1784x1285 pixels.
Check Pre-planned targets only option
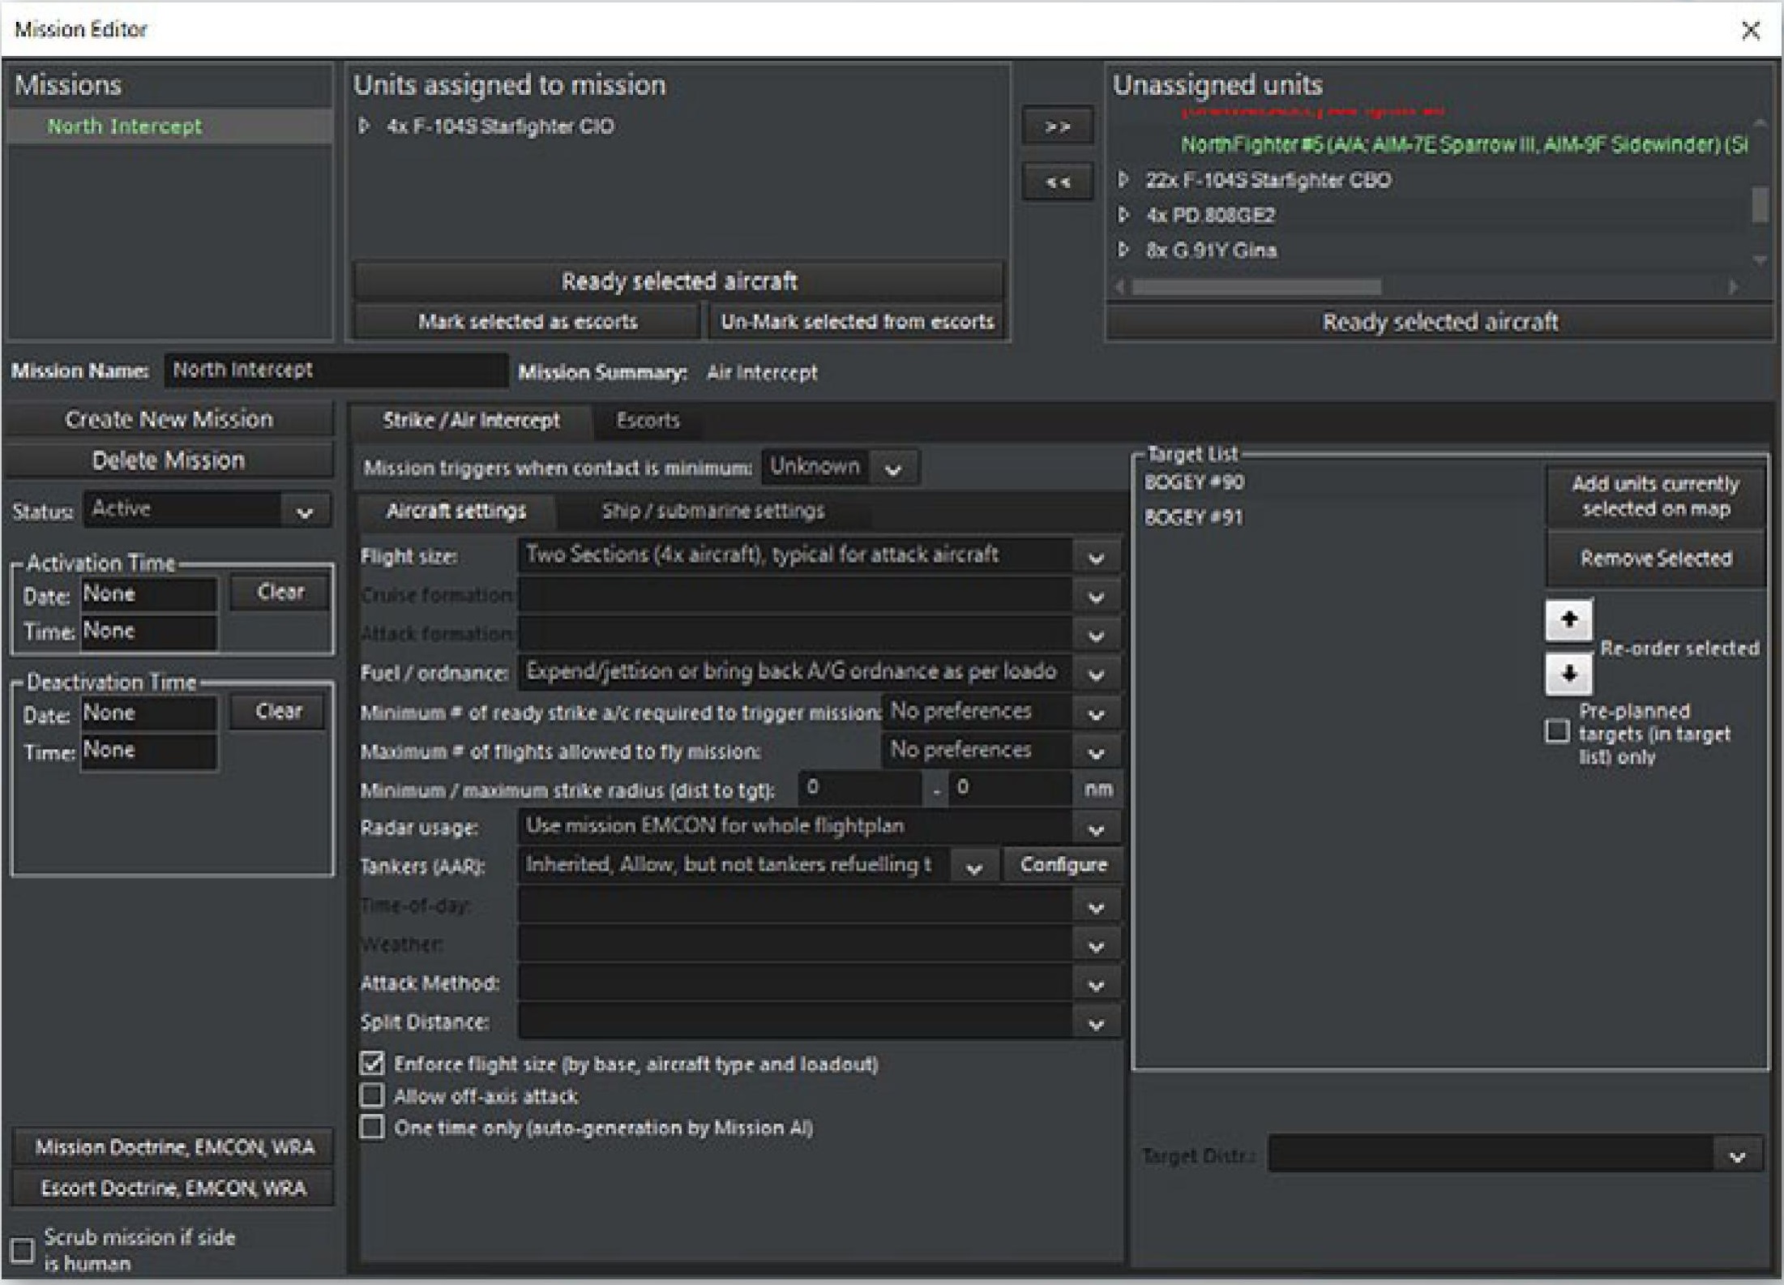coord(1556,731)
